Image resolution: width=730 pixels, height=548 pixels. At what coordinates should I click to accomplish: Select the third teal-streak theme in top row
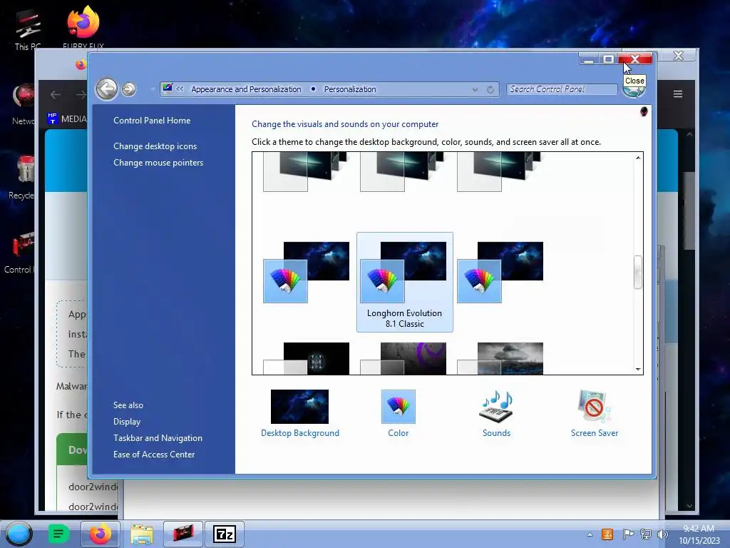(500, 172)
